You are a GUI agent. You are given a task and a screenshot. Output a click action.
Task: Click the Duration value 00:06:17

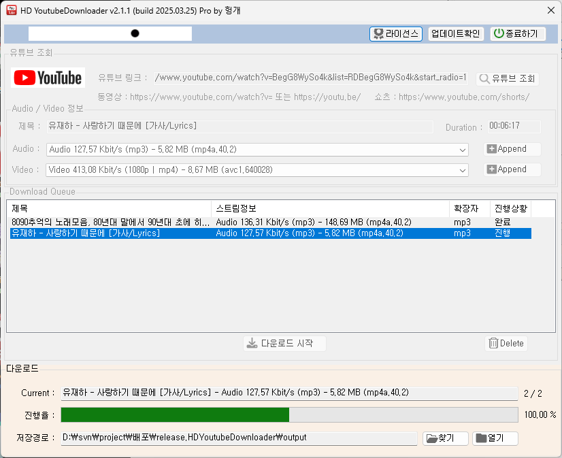[514, 126]
